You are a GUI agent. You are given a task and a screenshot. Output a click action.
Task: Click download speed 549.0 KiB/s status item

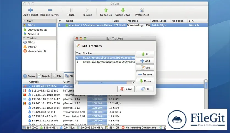(x=49, y=128)
